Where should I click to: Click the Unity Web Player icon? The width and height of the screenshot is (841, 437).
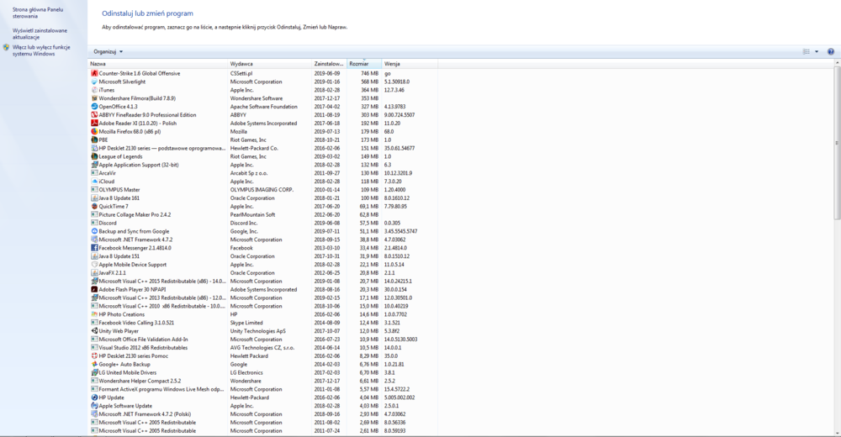tap(94, 331)
